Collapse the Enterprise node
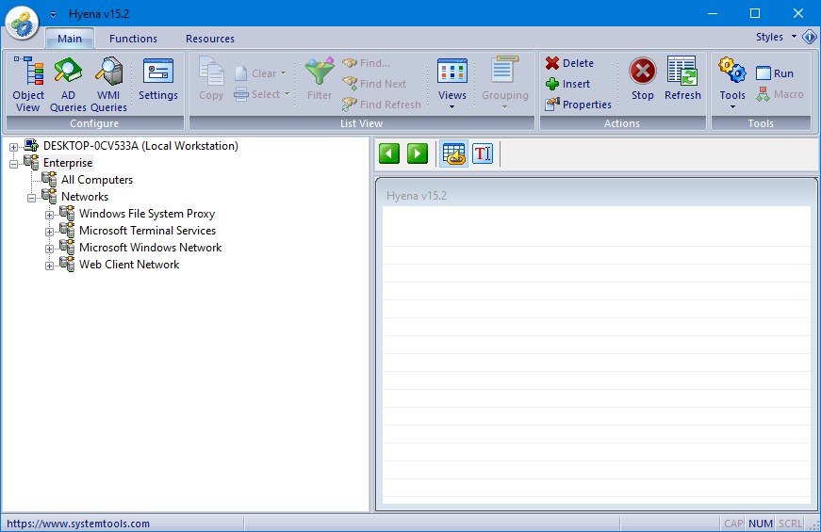Image resolution: width=821 pixels, height=532 pixels. click(13, 164)
